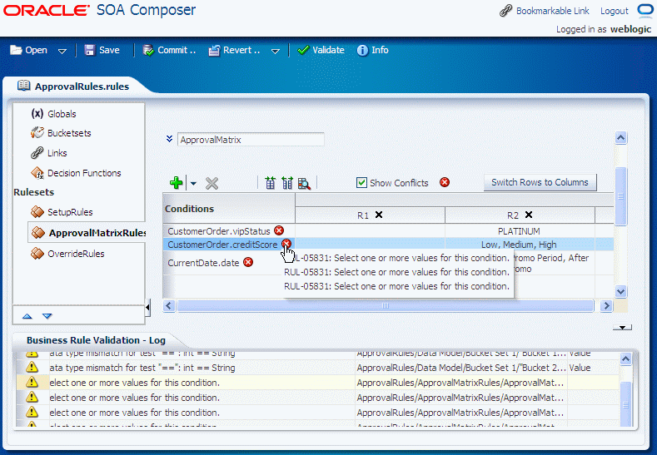Viewport: 657px width, 455px height.
Task: Click the find conflicts magnifier icon
Action: click(x=304, y=183)
